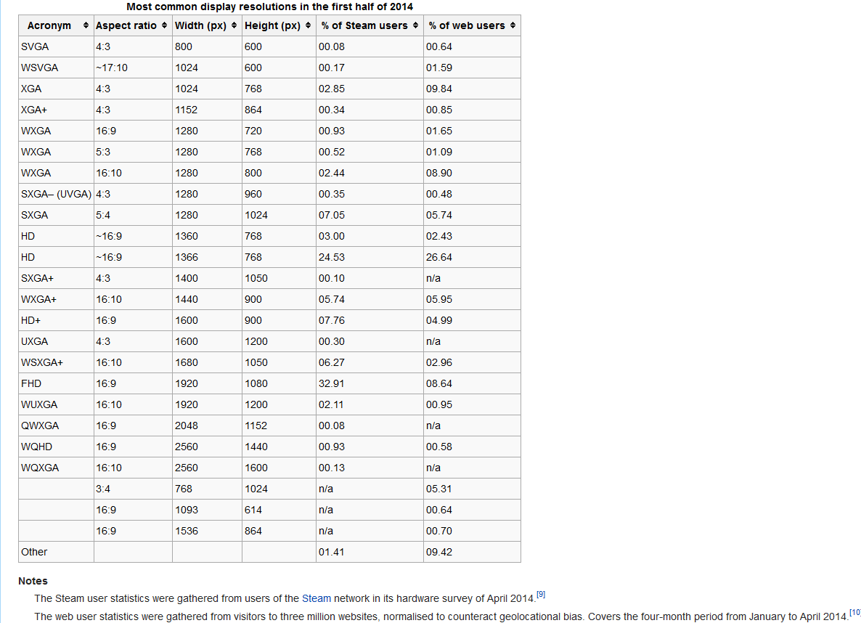Select the 1400 width cell
Viewport: 861px width, 623px height.
(207, 278)
